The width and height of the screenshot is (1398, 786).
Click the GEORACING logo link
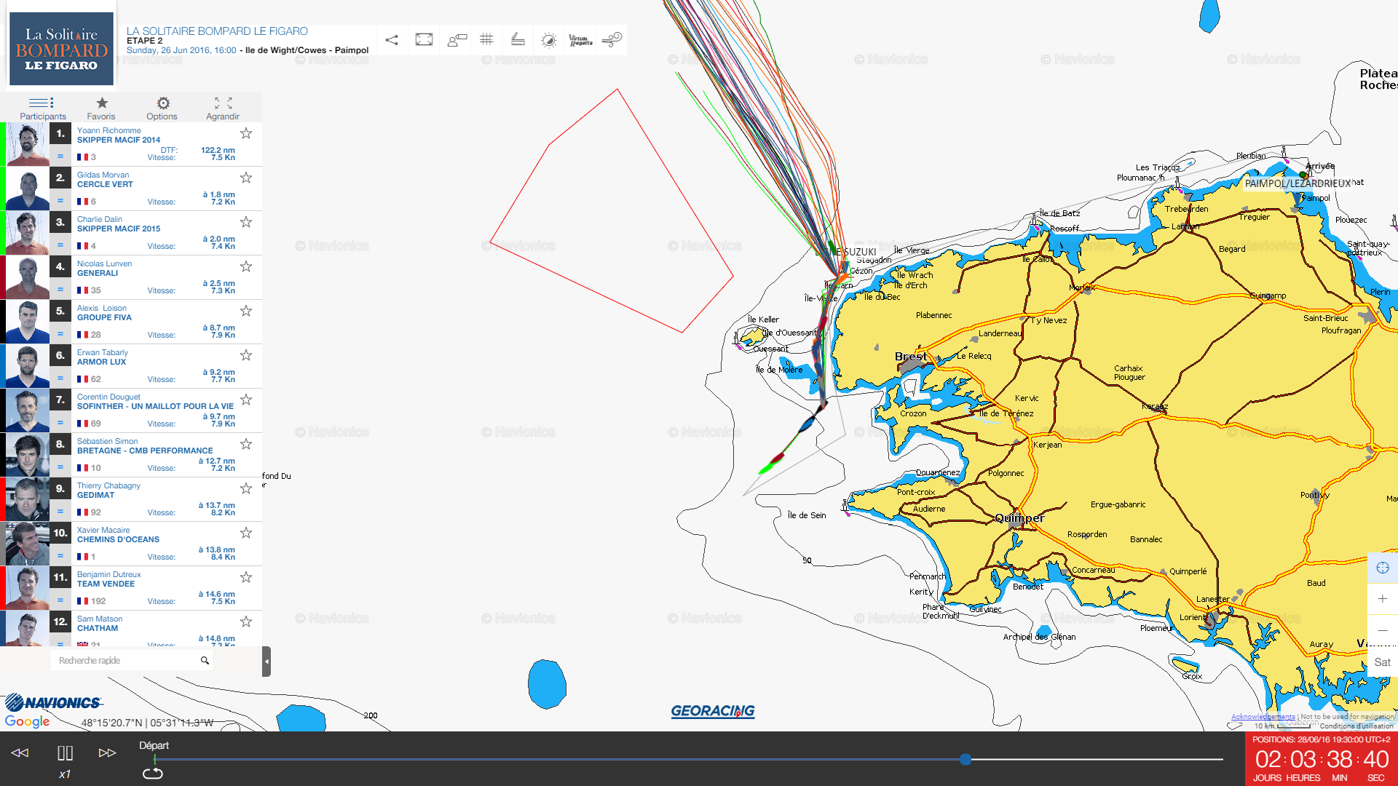click(x=713, y=711)
